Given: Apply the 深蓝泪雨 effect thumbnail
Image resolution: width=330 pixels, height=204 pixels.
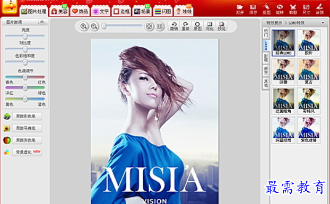Looking at the screenshot, I should [x=283, y=130].
